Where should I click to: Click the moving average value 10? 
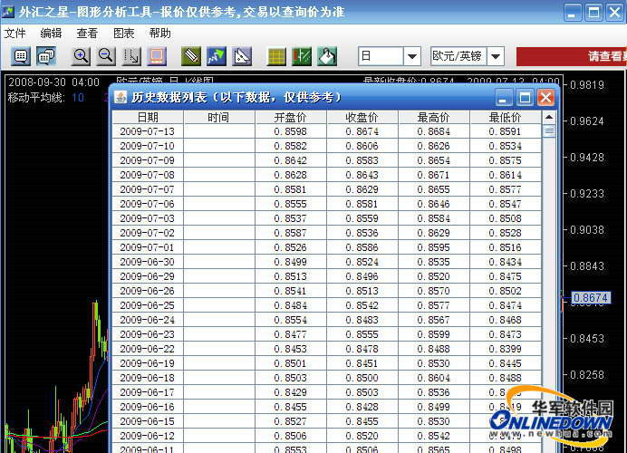point(78,97)
